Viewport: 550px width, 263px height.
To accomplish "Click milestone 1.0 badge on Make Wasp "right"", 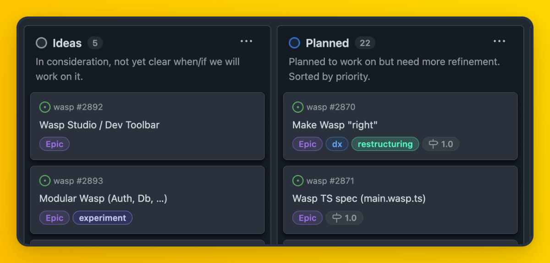I will [441, 144].
